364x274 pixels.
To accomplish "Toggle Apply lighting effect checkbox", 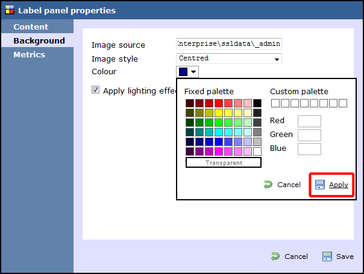I will tap(95, 90).
